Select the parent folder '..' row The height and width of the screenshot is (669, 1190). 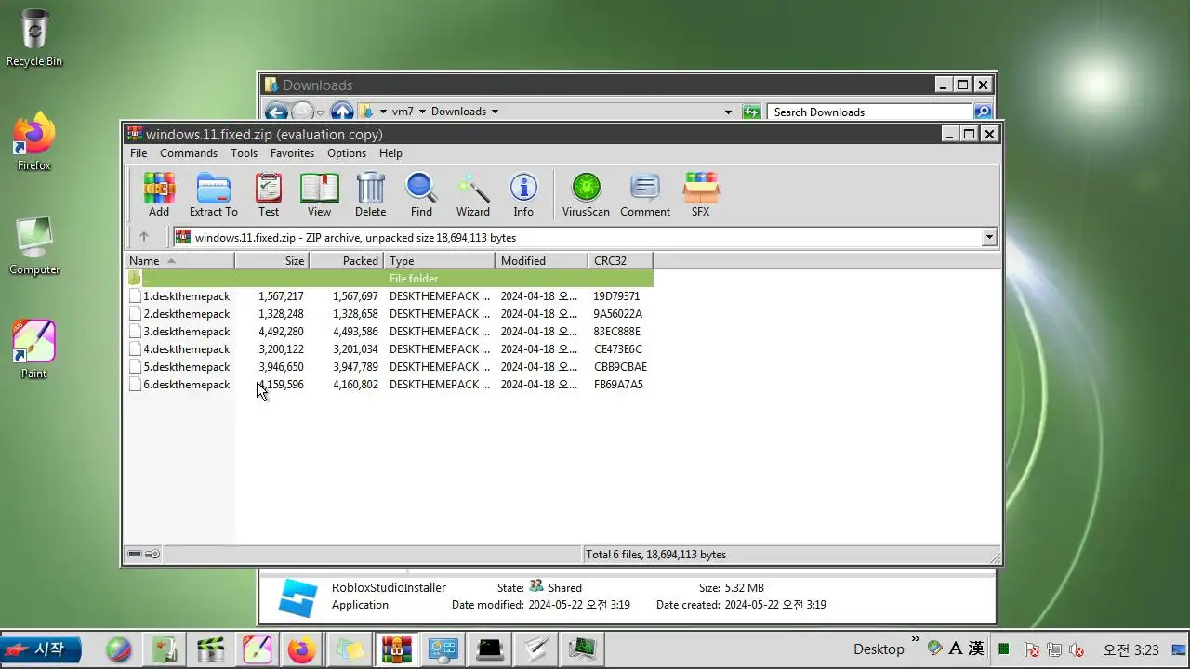pyautogui.click(x=389, y=279)
